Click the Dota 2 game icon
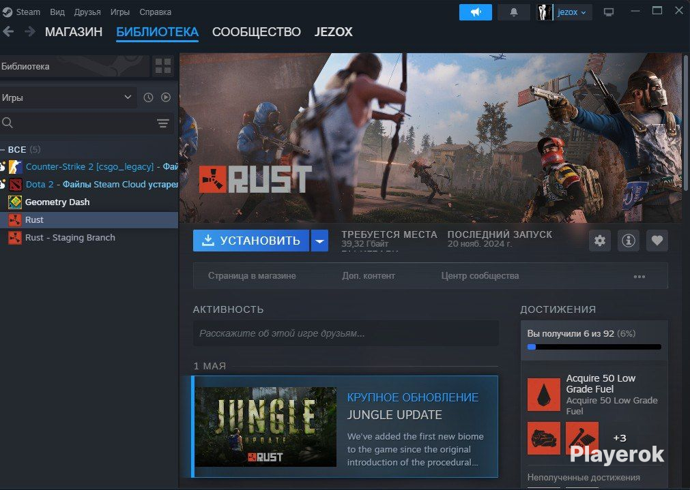Image resolution: width=690 pixels, height=490 pixels. (x=16, y=185)
